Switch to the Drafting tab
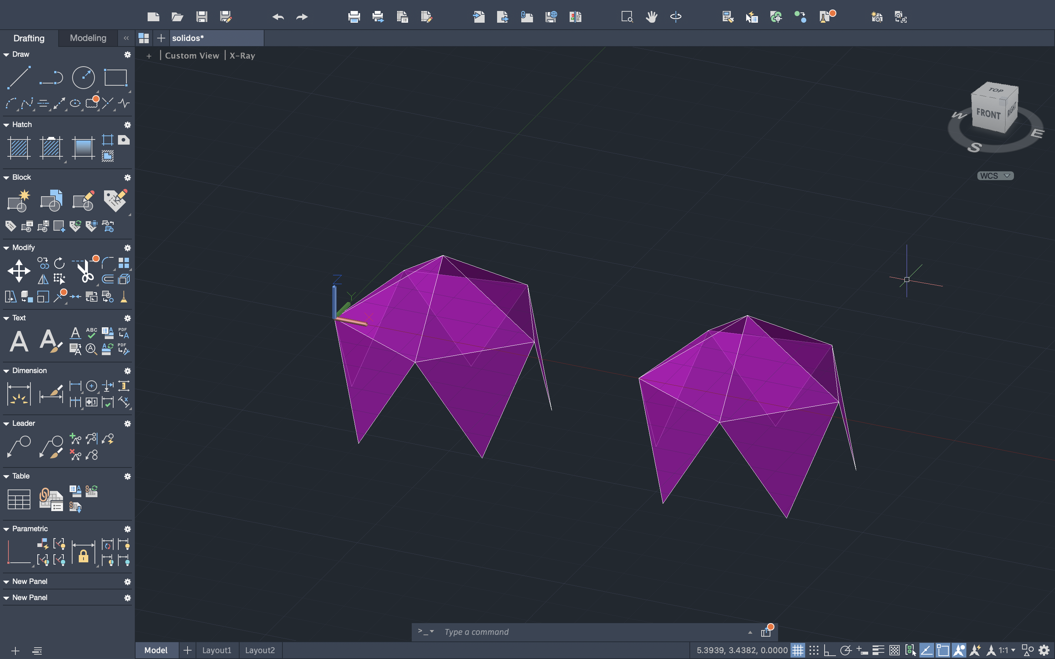This screenshot has width=1055, height=659. tap(29, 38)
